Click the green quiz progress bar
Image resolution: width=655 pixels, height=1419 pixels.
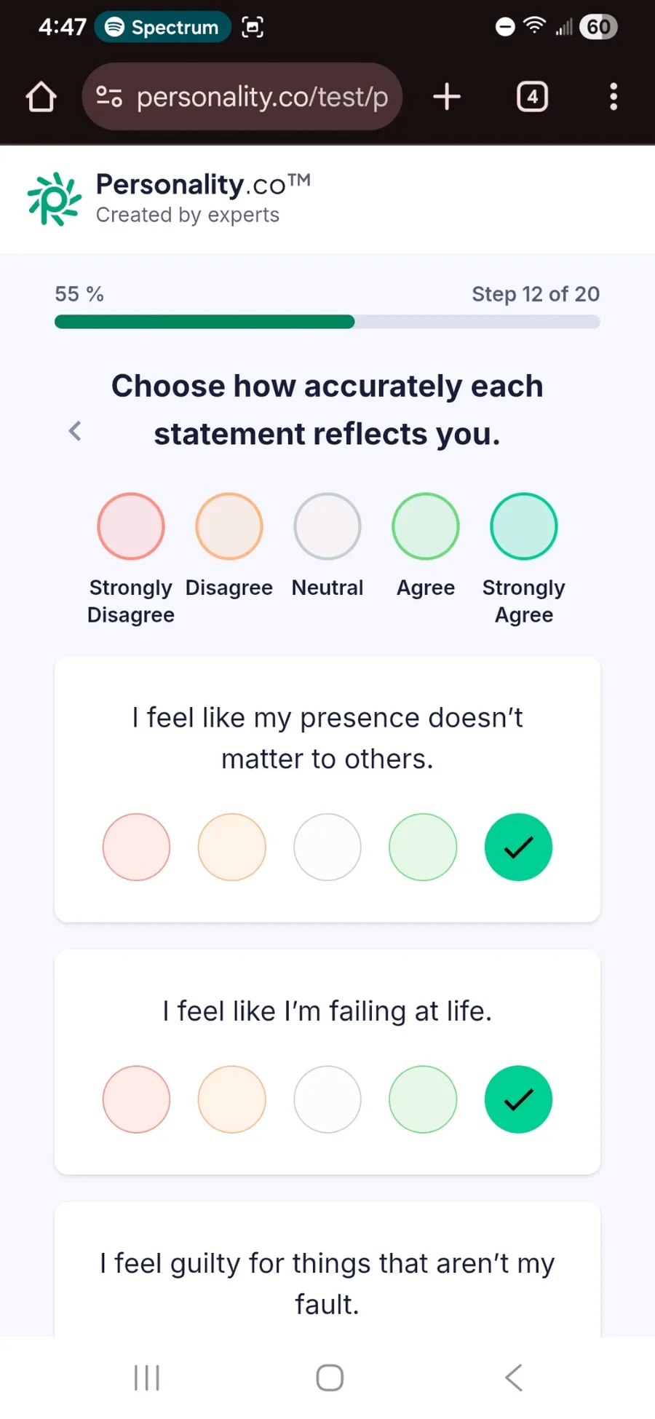click(205, 322)
